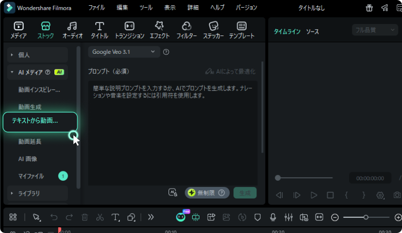Open the メディア media tab
The width and height of the screenshot is (402, 233).
click(18, 30)
